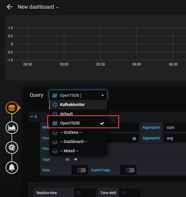Screen dimensions: 186x197
Task: Click the Tags info icon
Action: [x=67, y=159]
